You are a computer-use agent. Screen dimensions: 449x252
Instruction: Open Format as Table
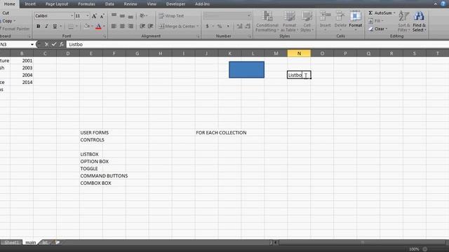coord(289,22)
